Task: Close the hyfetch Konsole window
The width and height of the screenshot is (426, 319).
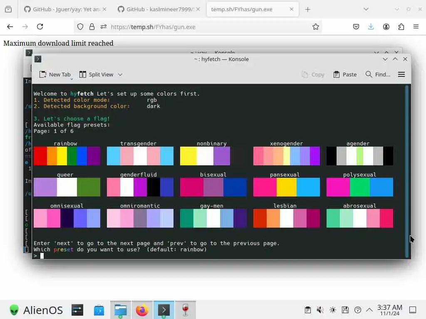Action: [405, 59]
